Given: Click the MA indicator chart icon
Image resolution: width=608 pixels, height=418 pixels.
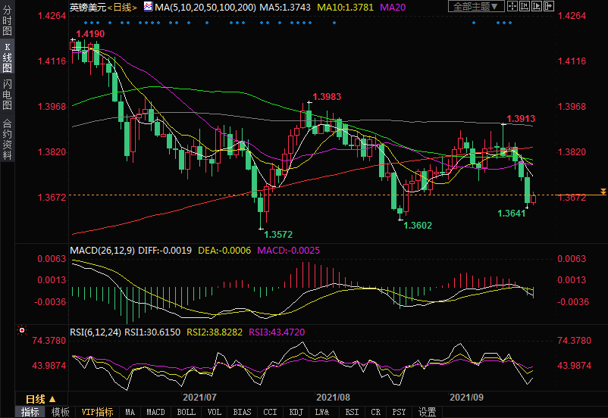Looking at the screenshot, I should pos(148,7).
